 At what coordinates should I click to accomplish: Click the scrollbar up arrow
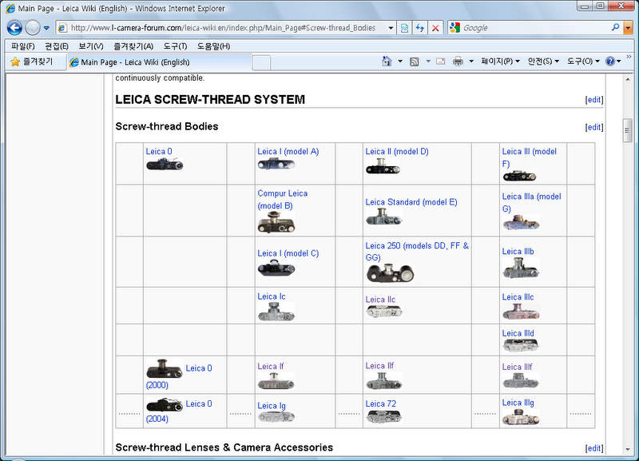(628, 79)
